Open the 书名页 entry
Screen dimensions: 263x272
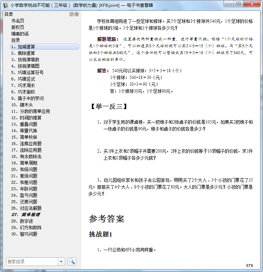point(18,21)
